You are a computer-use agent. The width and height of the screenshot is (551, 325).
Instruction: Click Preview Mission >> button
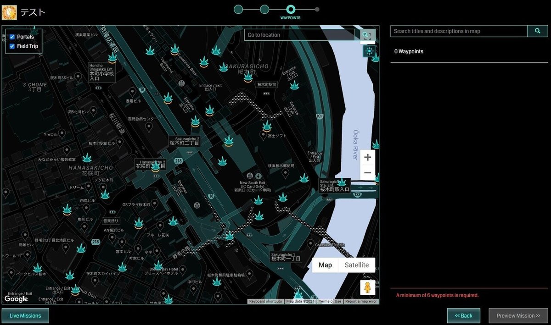tap(518, 315)
